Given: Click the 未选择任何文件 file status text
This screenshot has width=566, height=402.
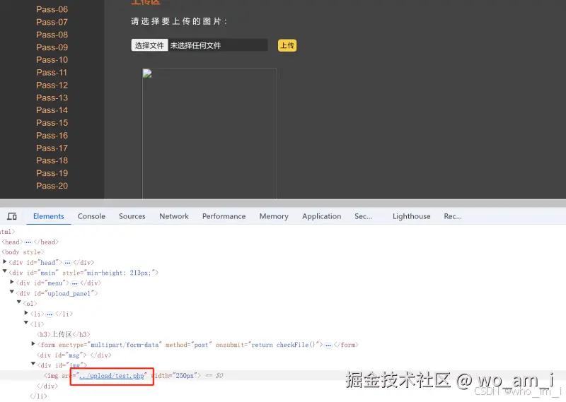Looking at the screenshot, I should [x=195, y=45].
